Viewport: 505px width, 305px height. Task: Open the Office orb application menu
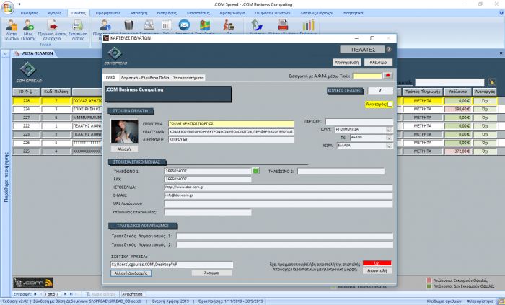pos(8,8)
